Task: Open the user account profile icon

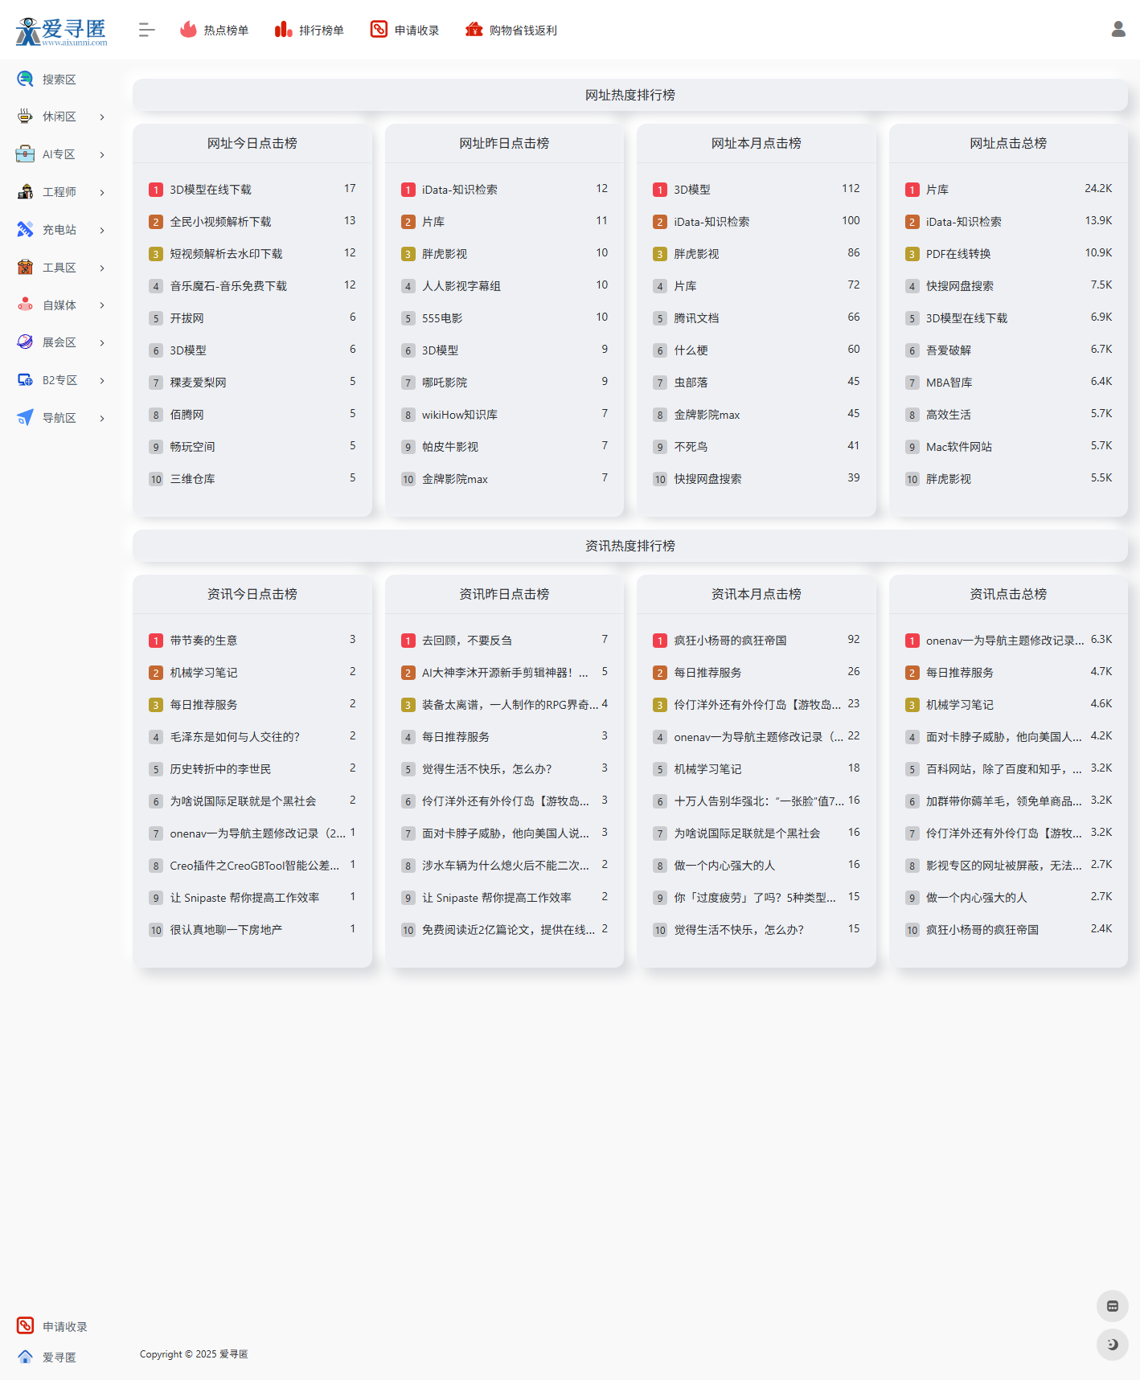Action: coord(1118,30)
